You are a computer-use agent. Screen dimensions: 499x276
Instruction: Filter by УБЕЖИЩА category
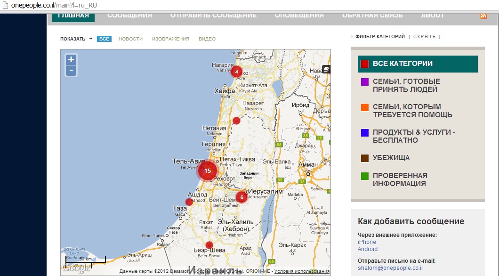(x=391, y=158)
